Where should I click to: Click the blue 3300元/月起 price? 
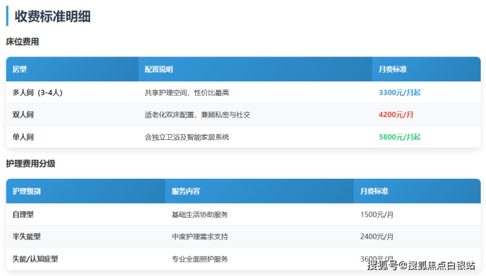tap(399, 93)
